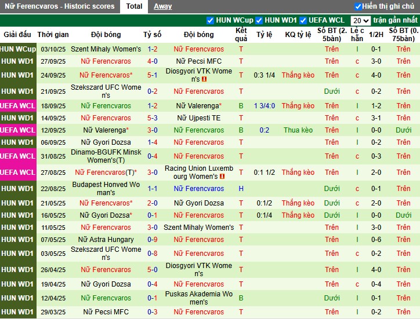Image resolution: width=420 pixels, height=319 pixels.
Task: Click the 2-0 score on 21/05/25
Action: click(x=152, y=203)
